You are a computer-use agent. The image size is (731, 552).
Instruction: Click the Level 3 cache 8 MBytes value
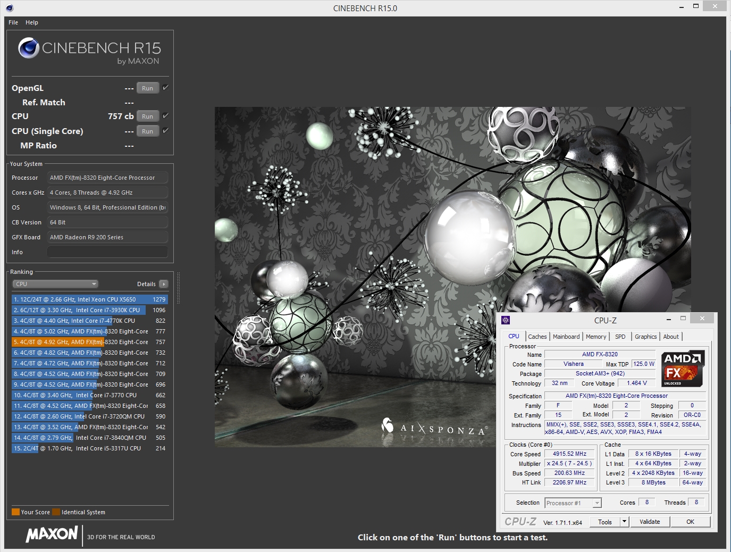point(653,483)
